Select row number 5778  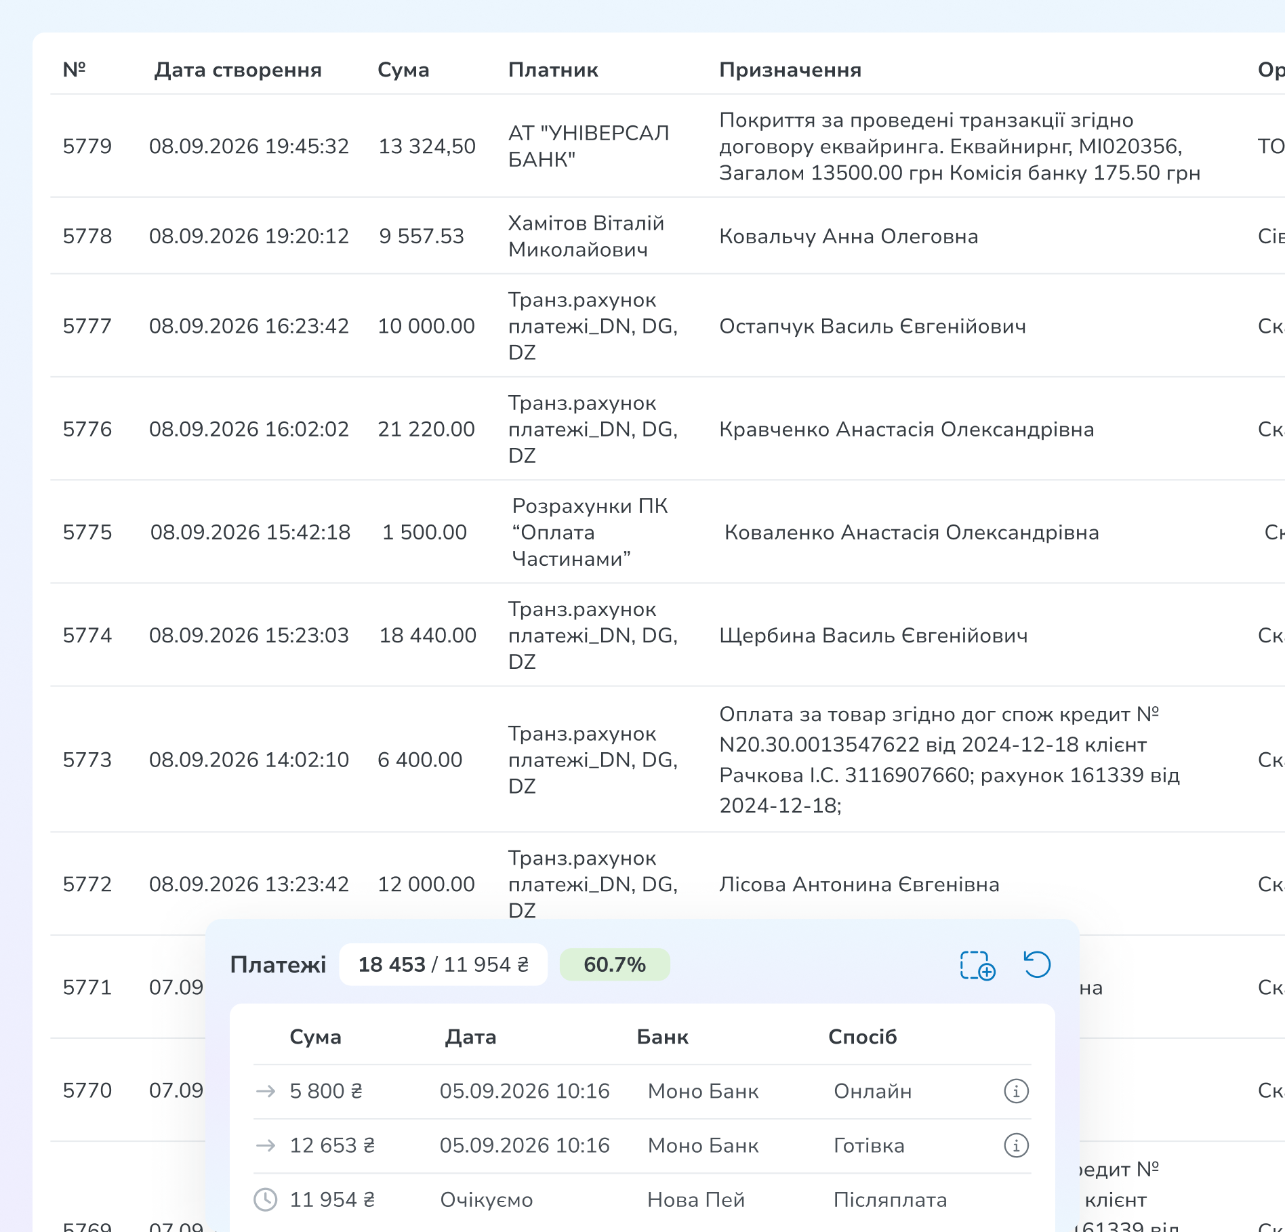tap(87, 236)
